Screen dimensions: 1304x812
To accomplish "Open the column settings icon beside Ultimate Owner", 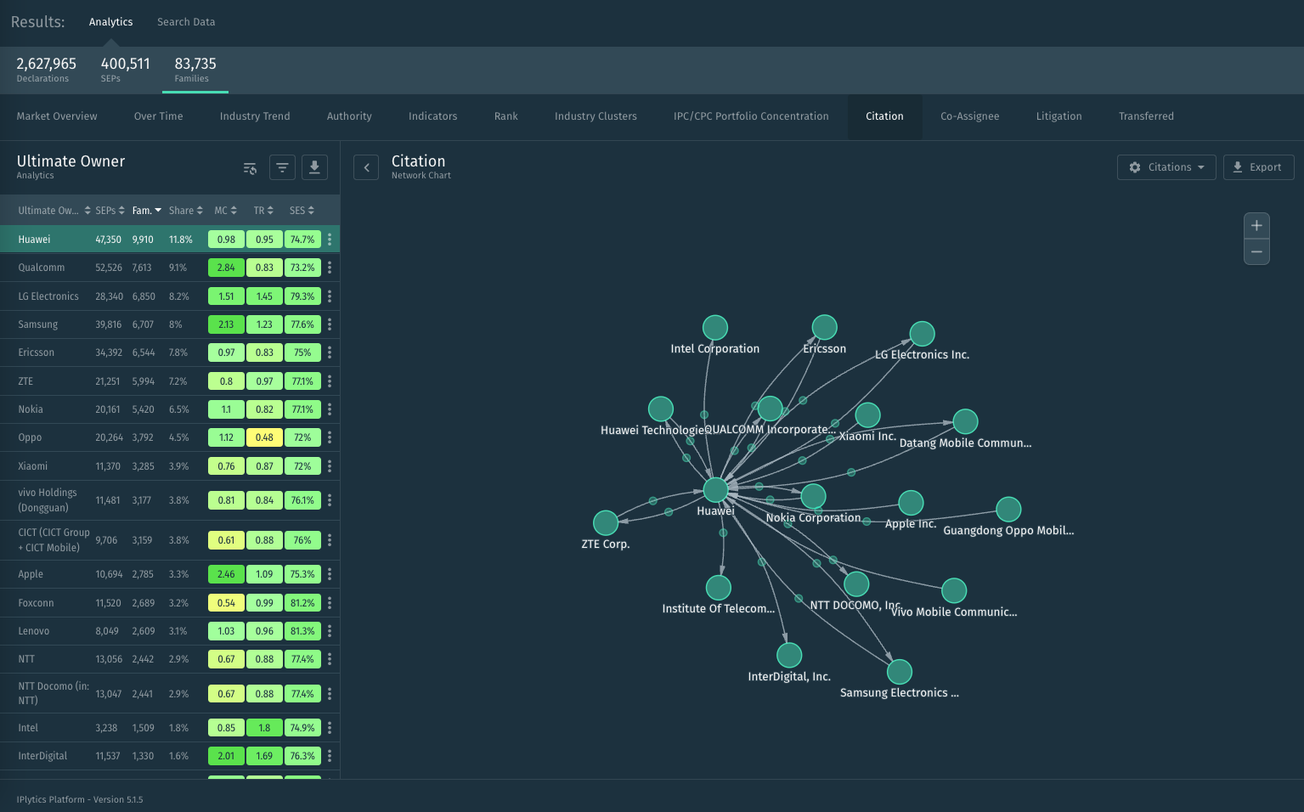I will tap(250, 168).
